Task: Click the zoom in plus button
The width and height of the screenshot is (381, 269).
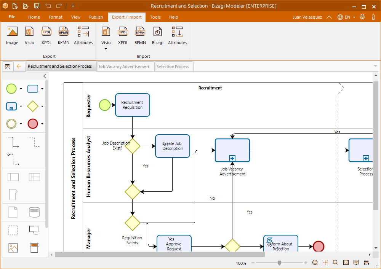Action: 306,263
